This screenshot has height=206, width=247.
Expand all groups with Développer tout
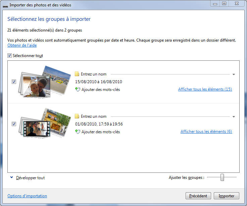point(30,178)
